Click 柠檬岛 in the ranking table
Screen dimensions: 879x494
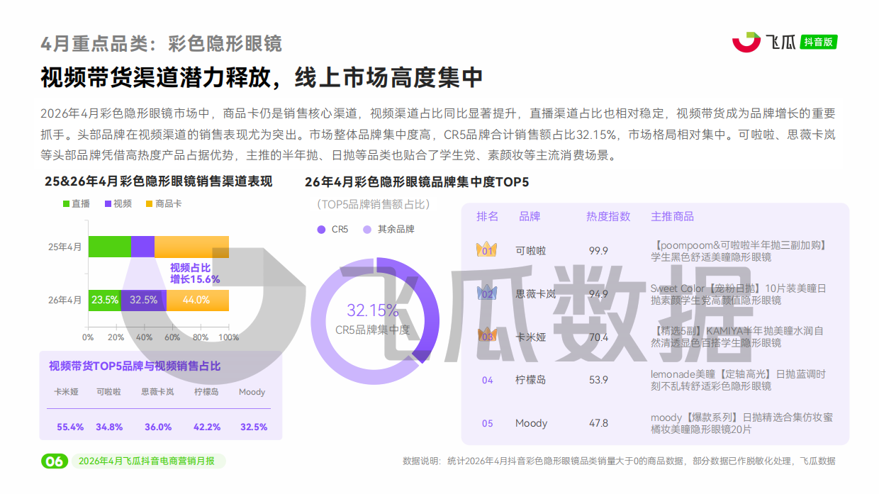(531, 380)
